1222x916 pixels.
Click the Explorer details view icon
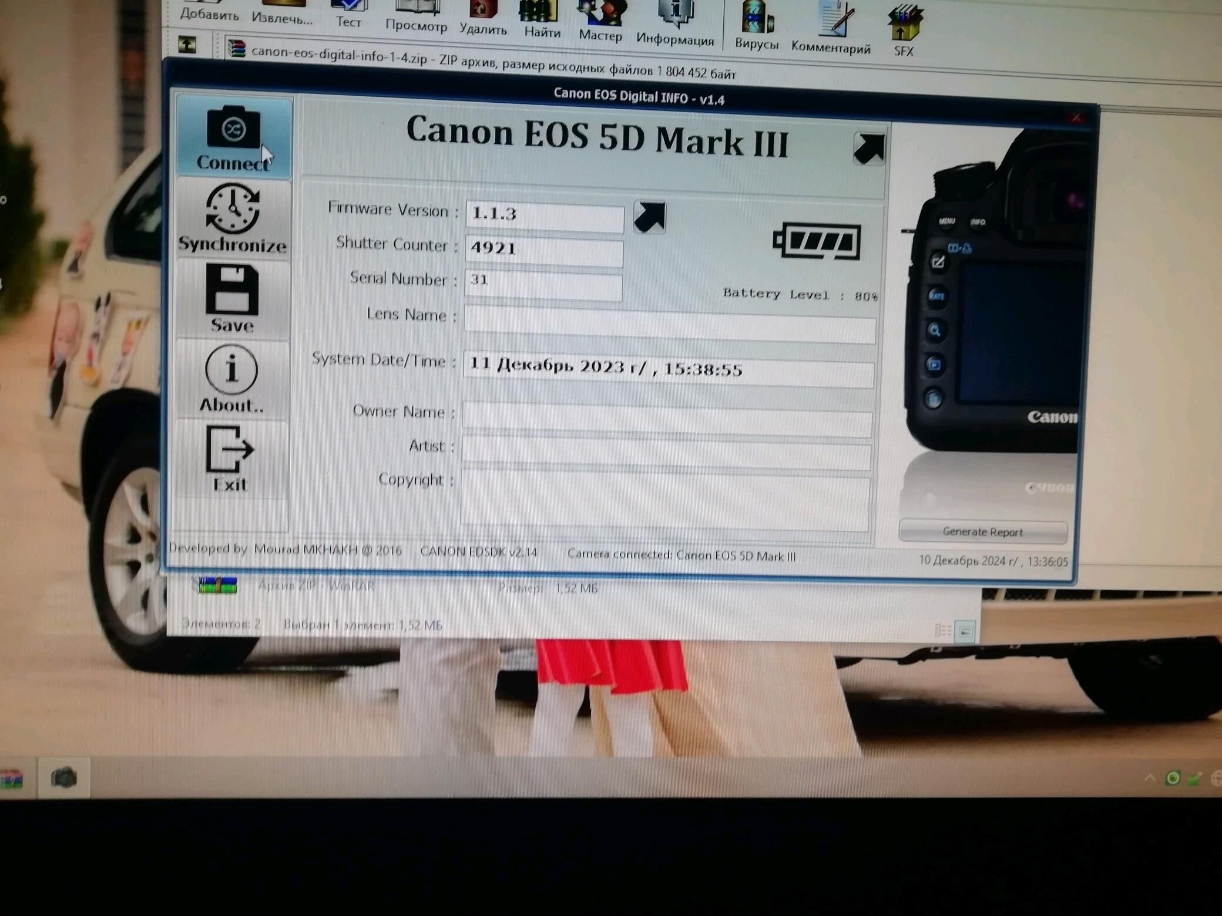point(943,631)
